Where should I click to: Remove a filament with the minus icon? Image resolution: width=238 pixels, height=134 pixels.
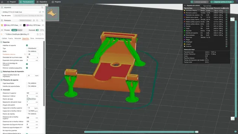[x=38, y=20]
